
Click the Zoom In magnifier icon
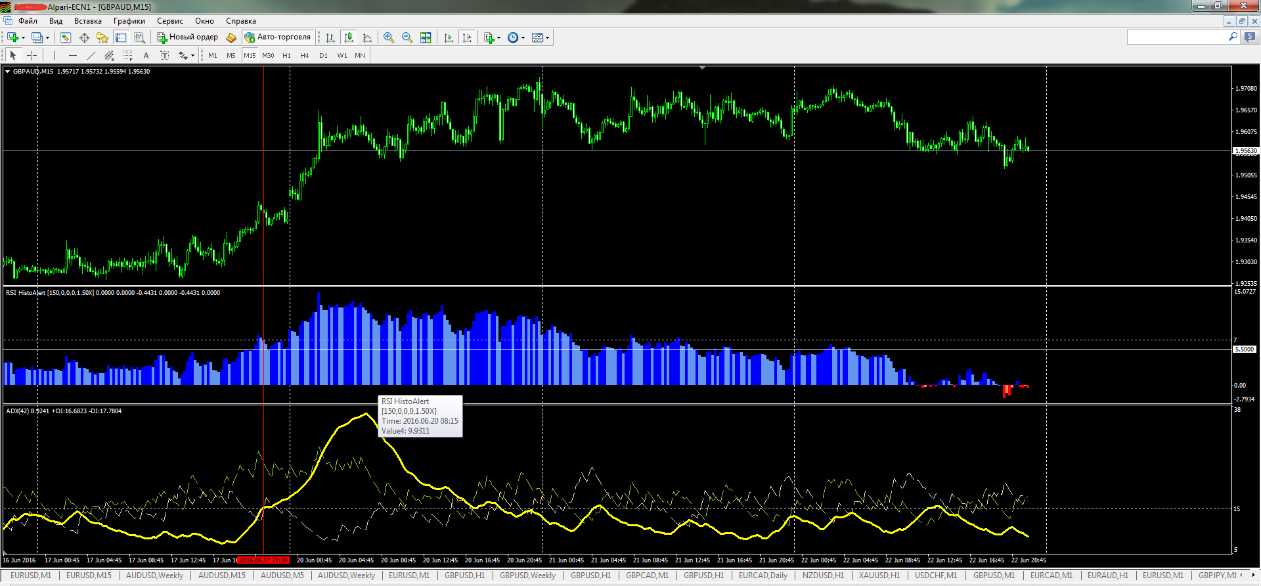click(x=389, y=37)
